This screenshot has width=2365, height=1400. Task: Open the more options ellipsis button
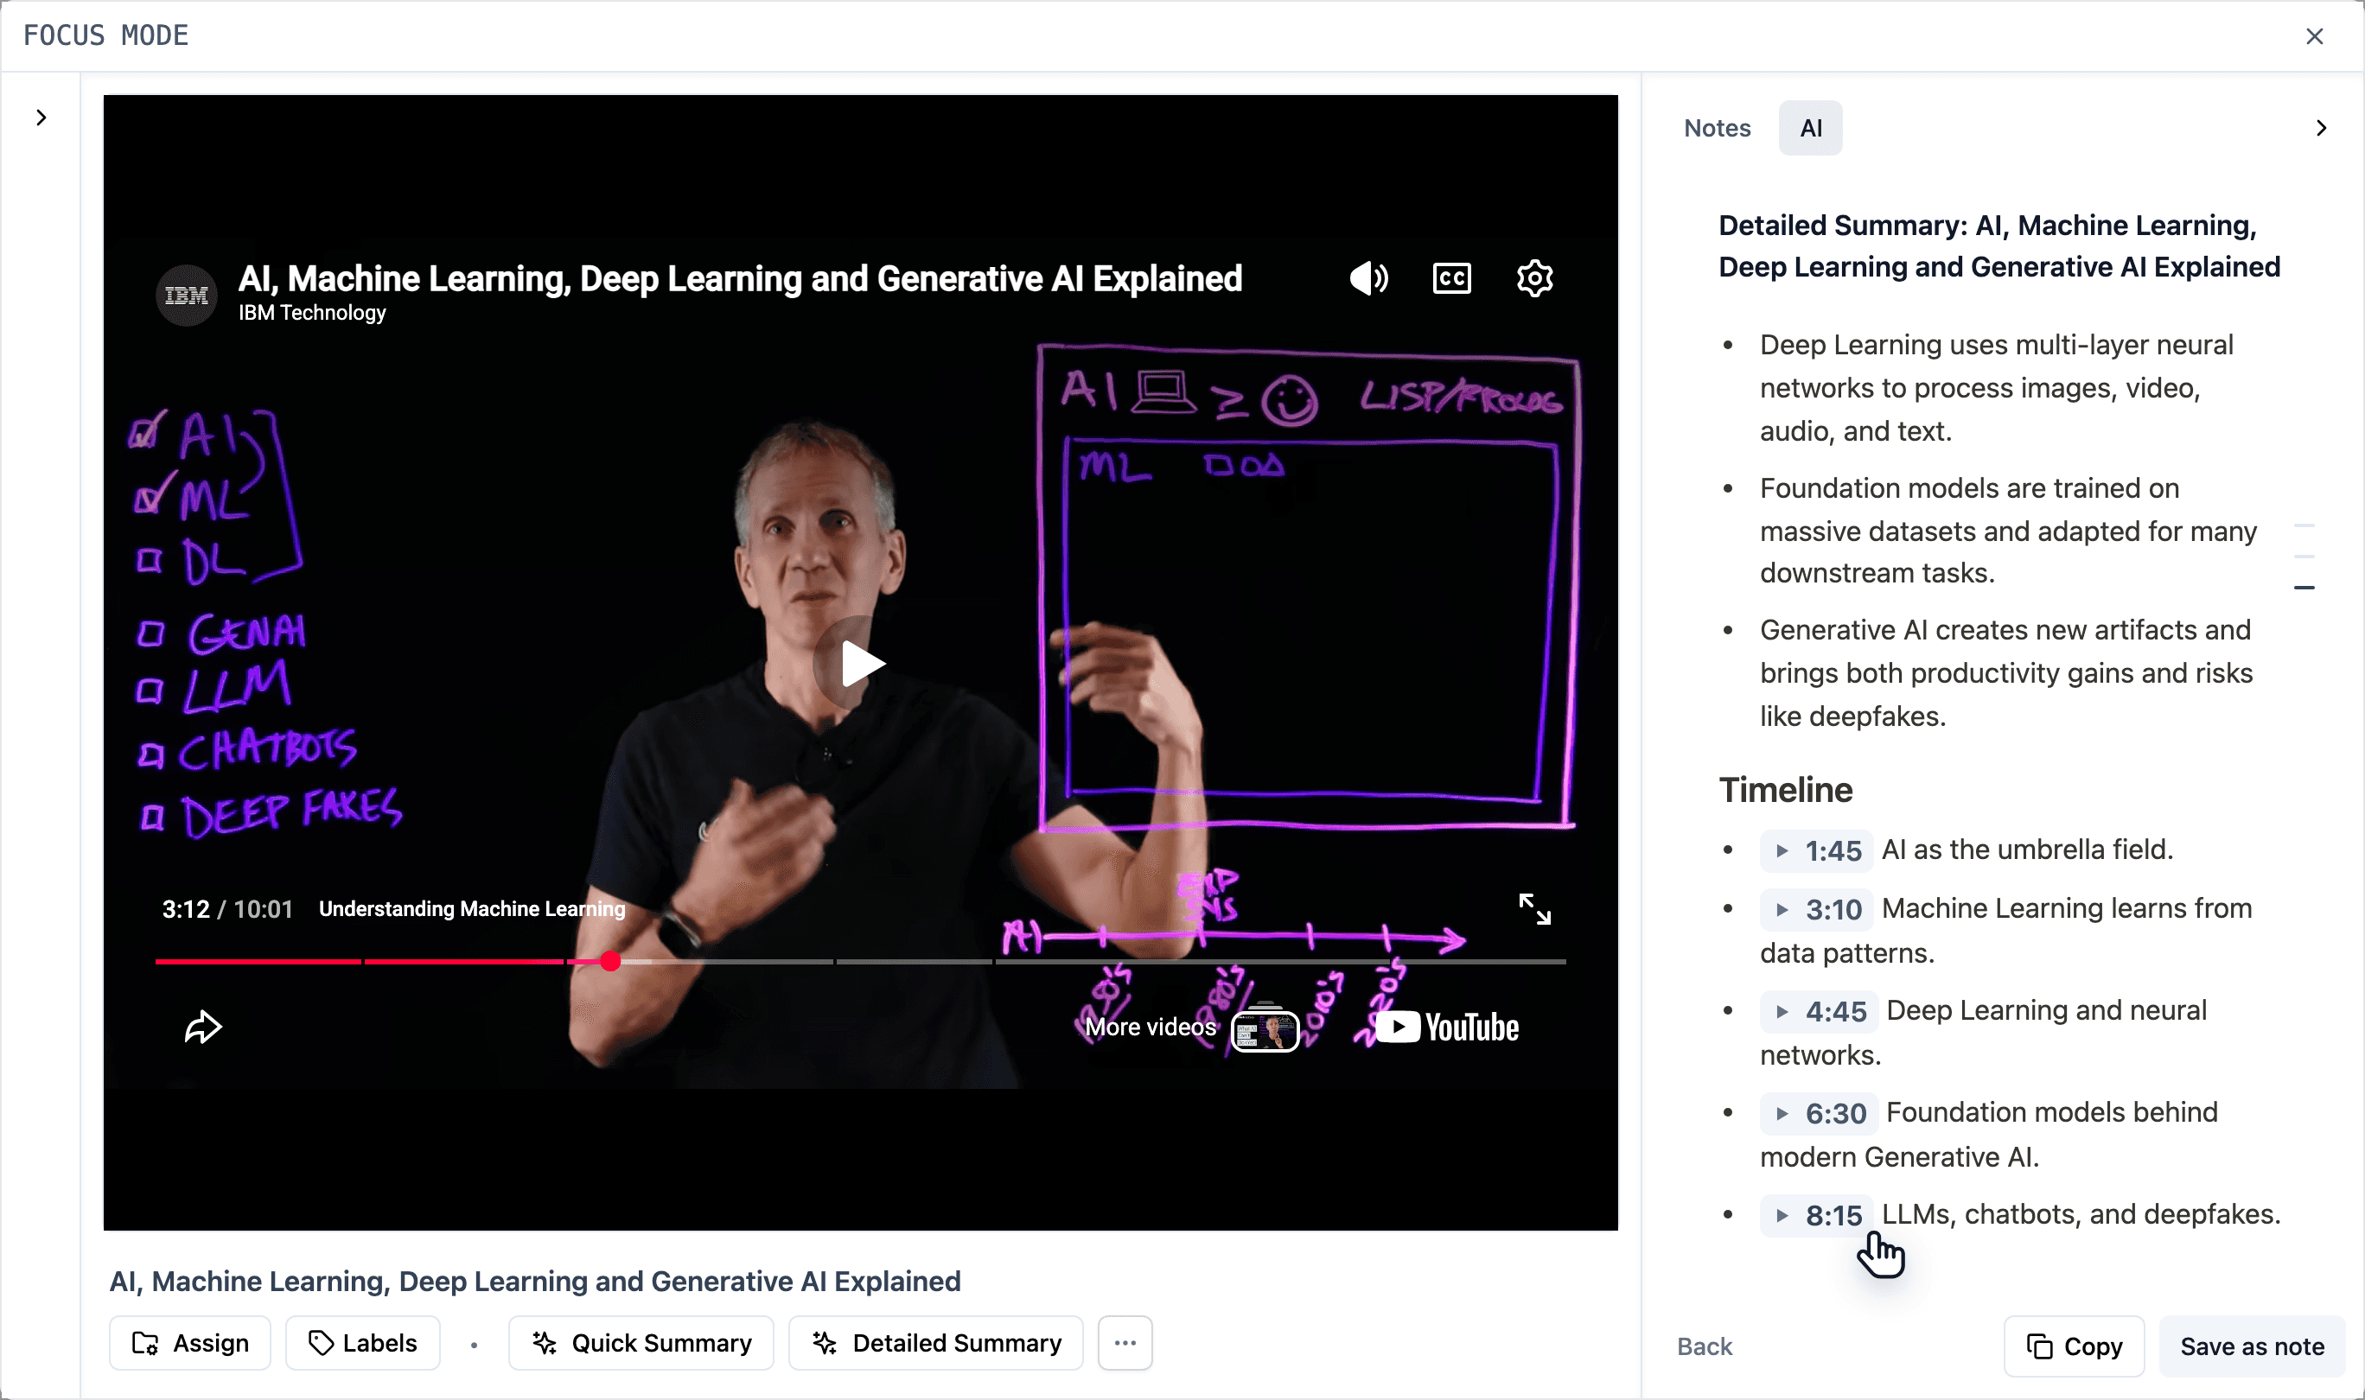(x=1125, y=1344)
